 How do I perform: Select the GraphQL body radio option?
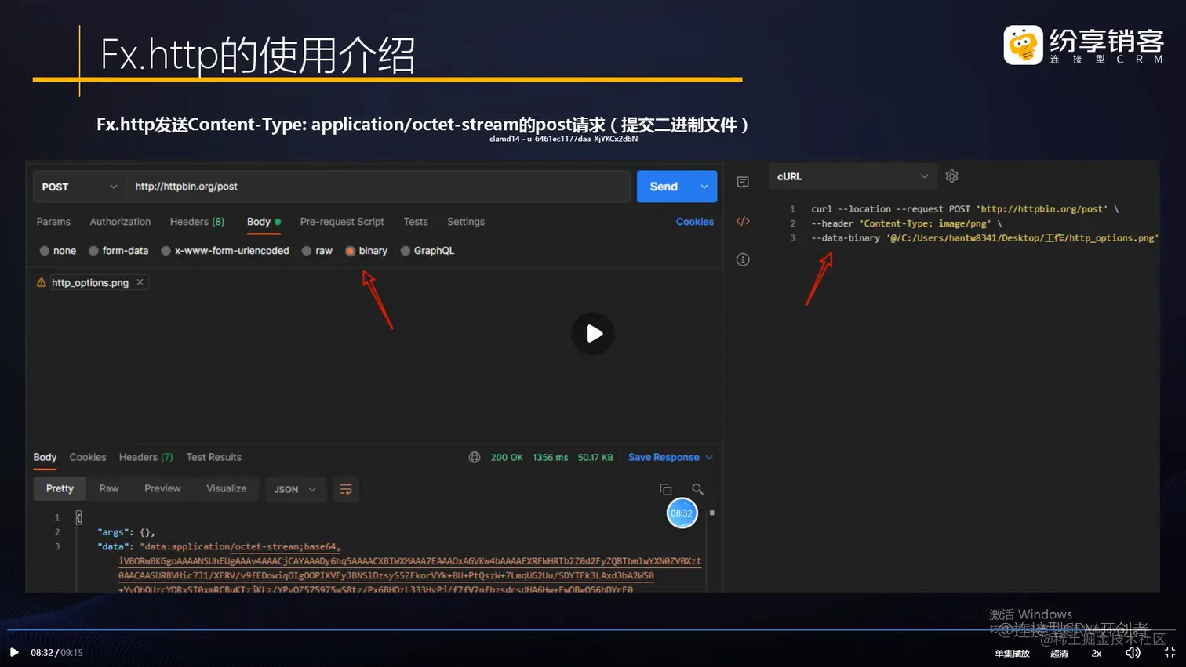coord(406,251)
